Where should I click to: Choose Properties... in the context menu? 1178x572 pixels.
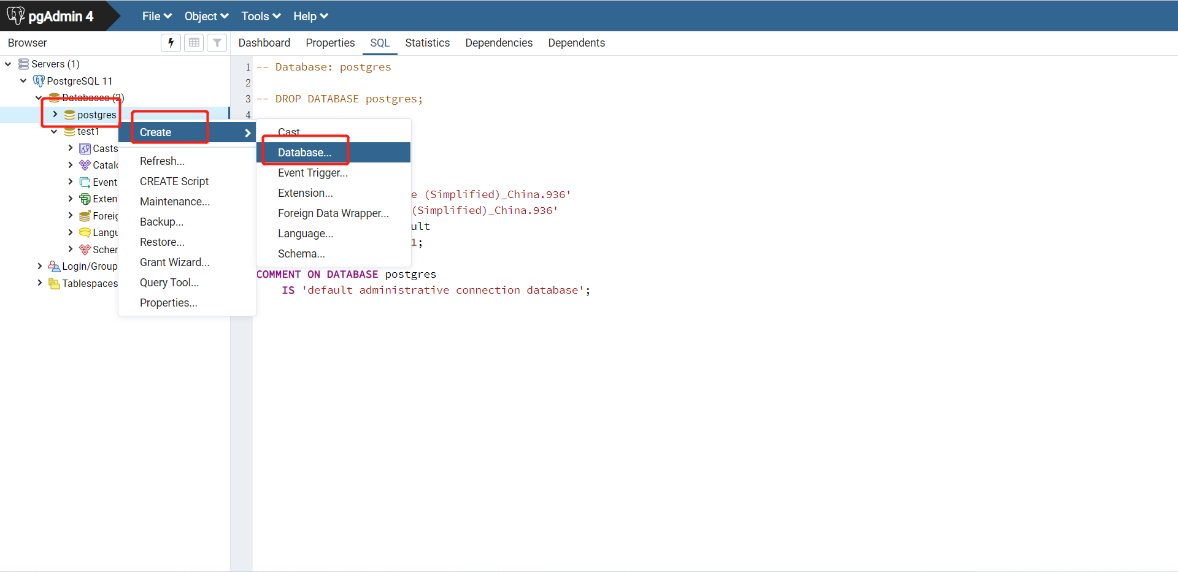[187, 303]
